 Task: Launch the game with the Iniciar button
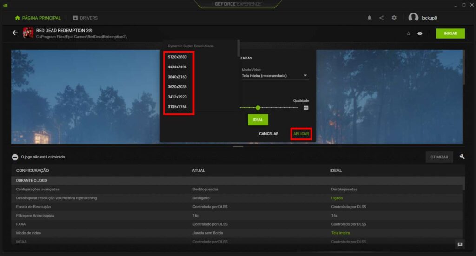[x=450, y=33]
